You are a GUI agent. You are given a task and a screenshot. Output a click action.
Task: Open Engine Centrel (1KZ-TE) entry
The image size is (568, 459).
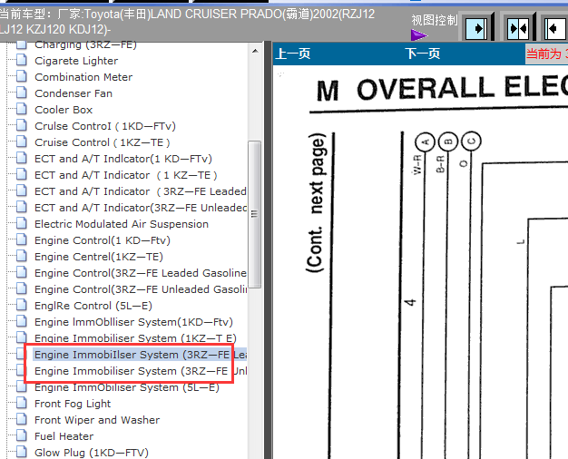pyautogui.click(x=99, y=257)
